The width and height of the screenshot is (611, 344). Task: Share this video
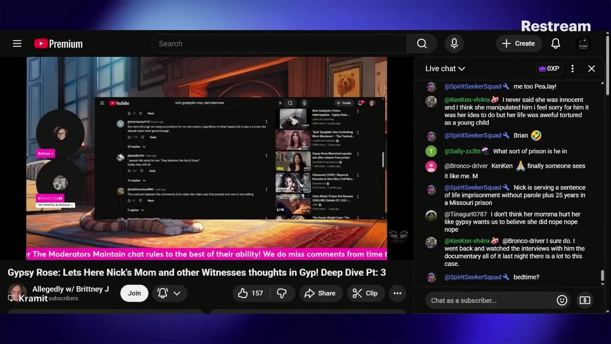[x=321, y=293]
